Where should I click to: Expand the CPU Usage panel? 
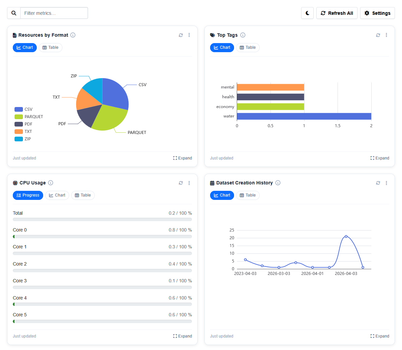182,336
